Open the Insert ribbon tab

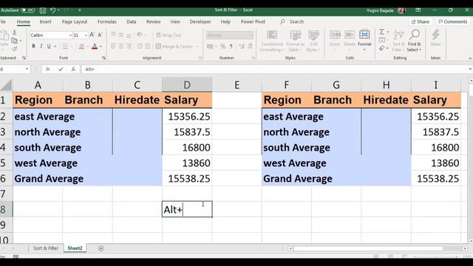45,21
